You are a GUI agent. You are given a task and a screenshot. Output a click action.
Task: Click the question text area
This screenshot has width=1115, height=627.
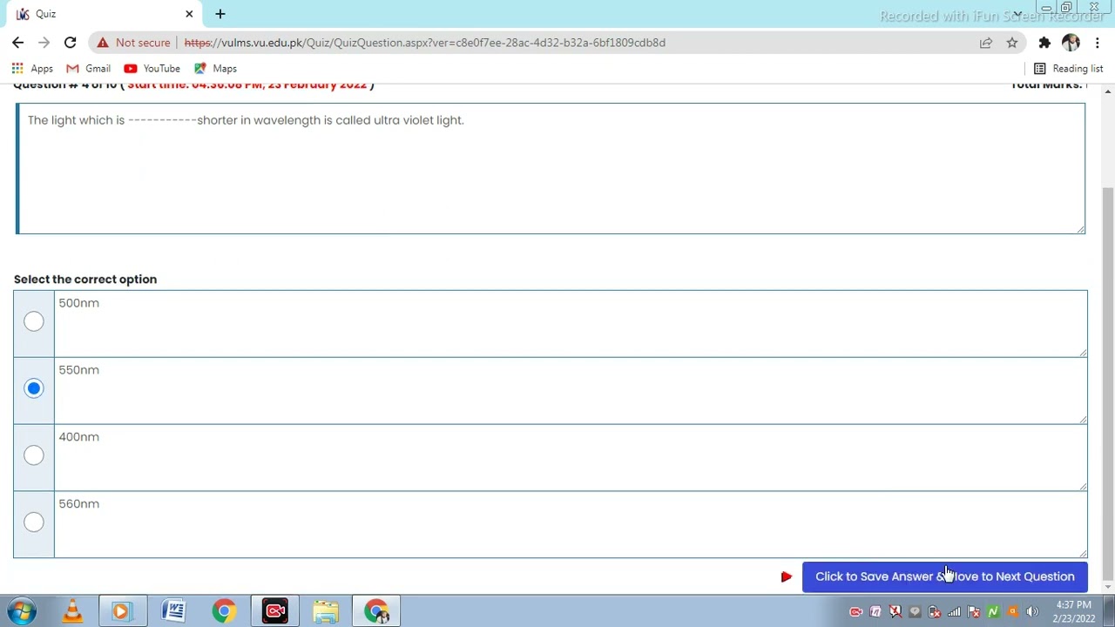pyautogui.click(x=551, y=169)
